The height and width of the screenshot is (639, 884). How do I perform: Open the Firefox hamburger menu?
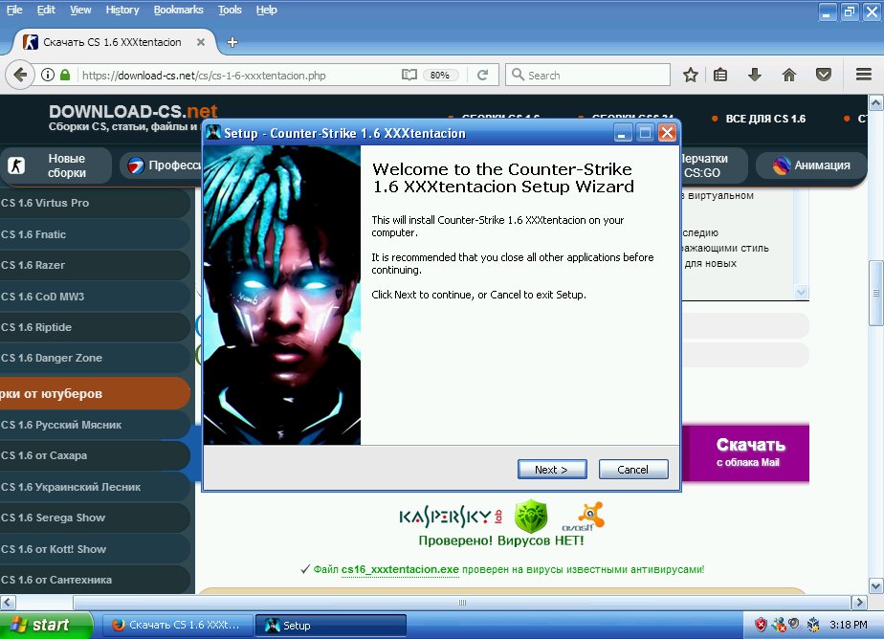pos(864,75)
